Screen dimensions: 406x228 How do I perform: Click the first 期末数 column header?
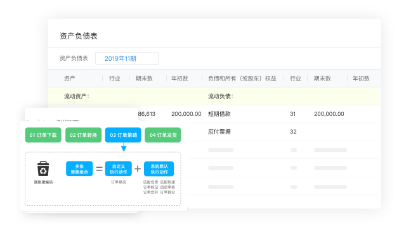144,79
